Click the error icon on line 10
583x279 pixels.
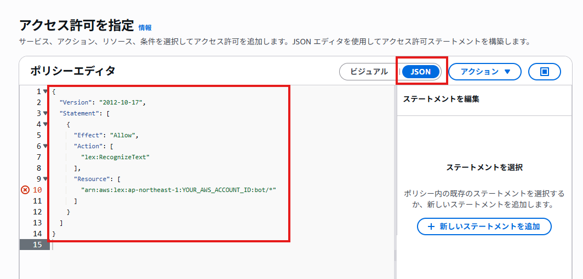pos(25,190)
